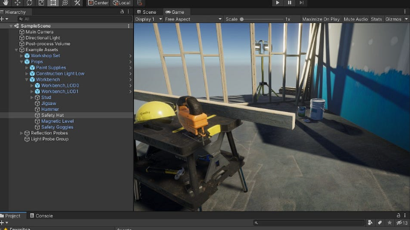This screenshot has height=230, width=410.
Task: Select the Hand tool
Action: pos(5,3)
